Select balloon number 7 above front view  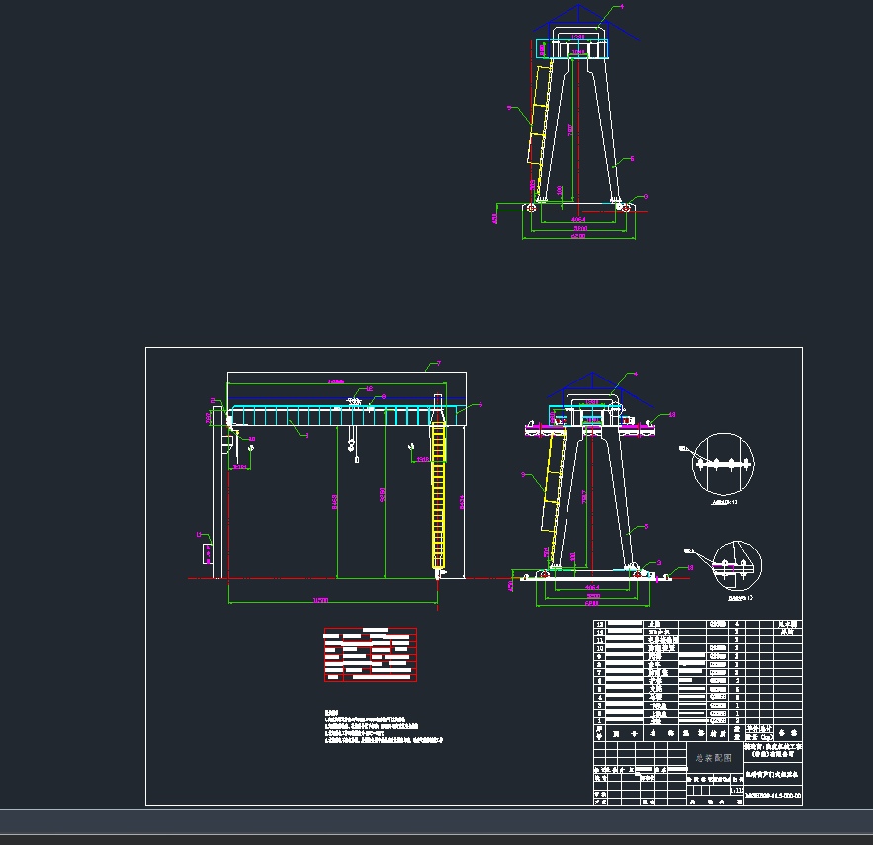[x=437, y=364]
